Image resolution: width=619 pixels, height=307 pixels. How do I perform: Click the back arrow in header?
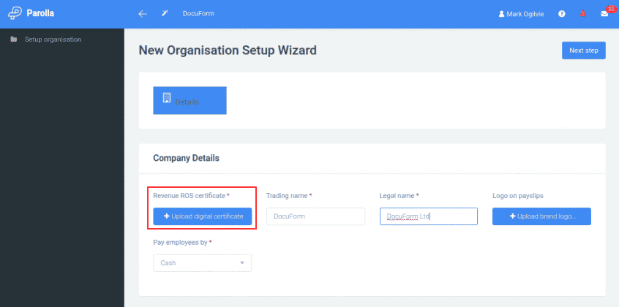point(143,14)
